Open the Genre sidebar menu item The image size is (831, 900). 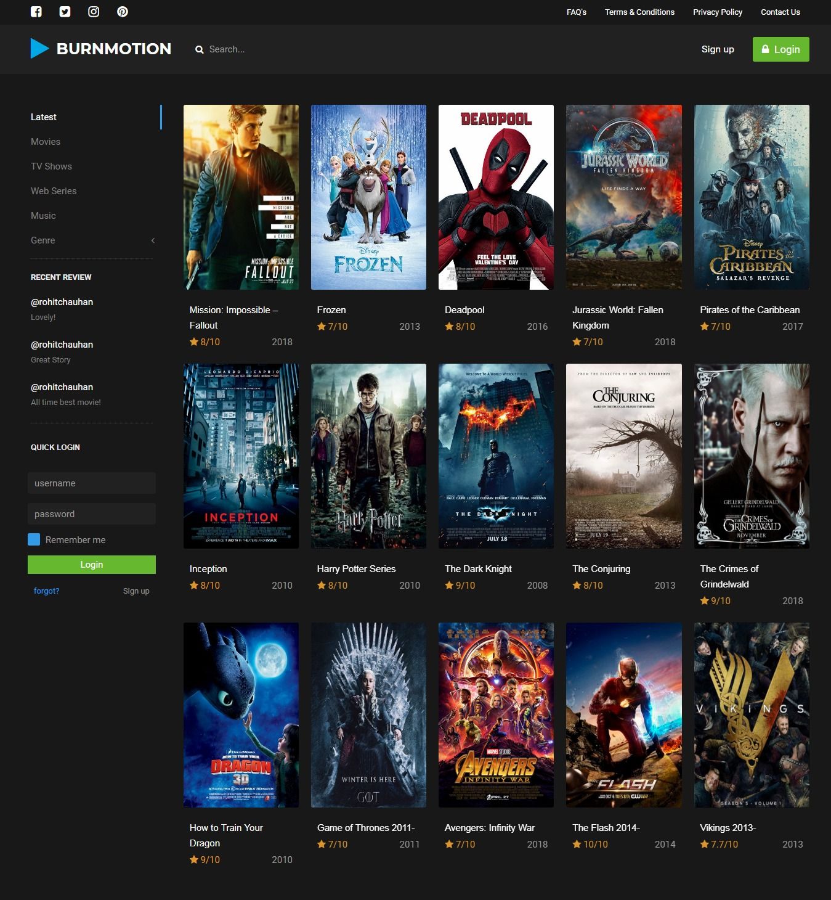click(x=43, y=240)
